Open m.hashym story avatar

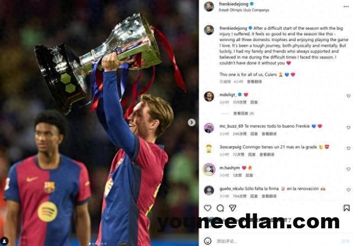[209, 169]
